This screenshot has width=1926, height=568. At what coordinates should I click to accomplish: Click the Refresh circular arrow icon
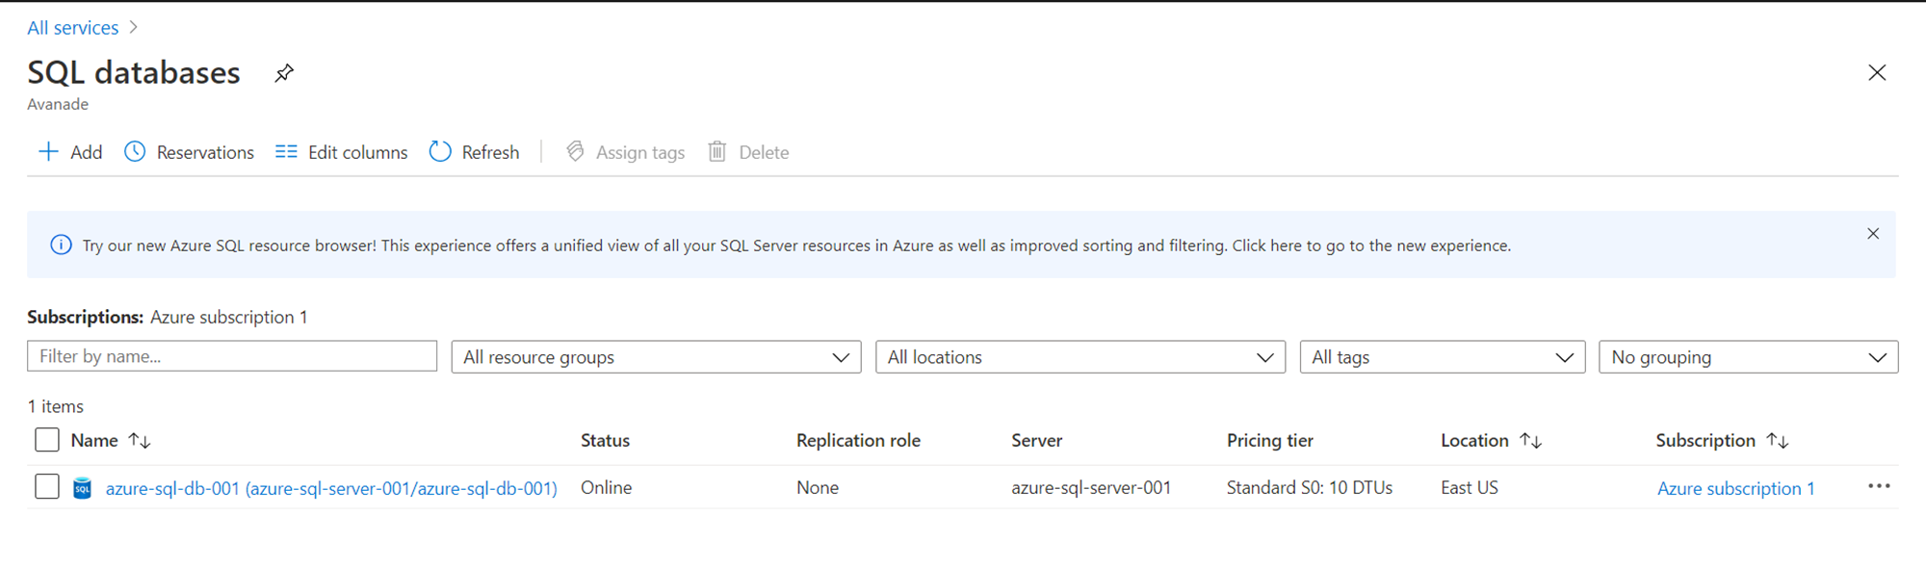pos(440,152)
